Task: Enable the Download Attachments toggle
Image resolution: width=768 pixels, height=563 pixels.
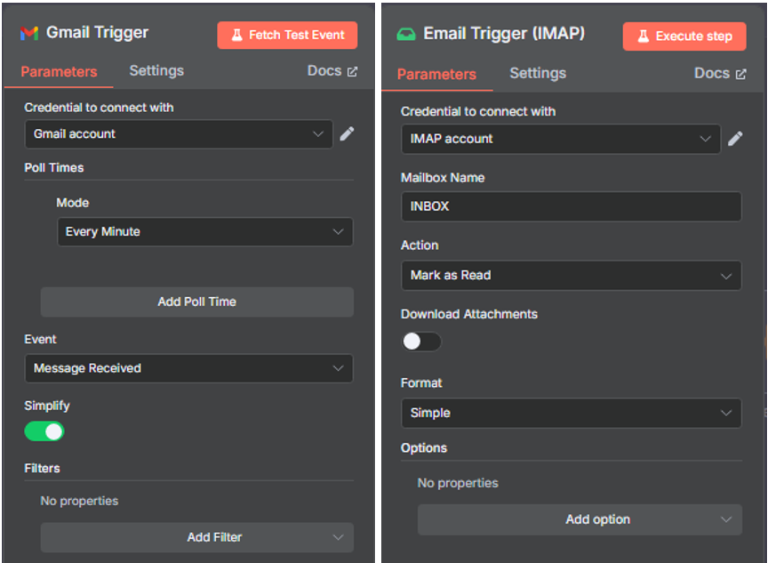Action: coord(421,342)
